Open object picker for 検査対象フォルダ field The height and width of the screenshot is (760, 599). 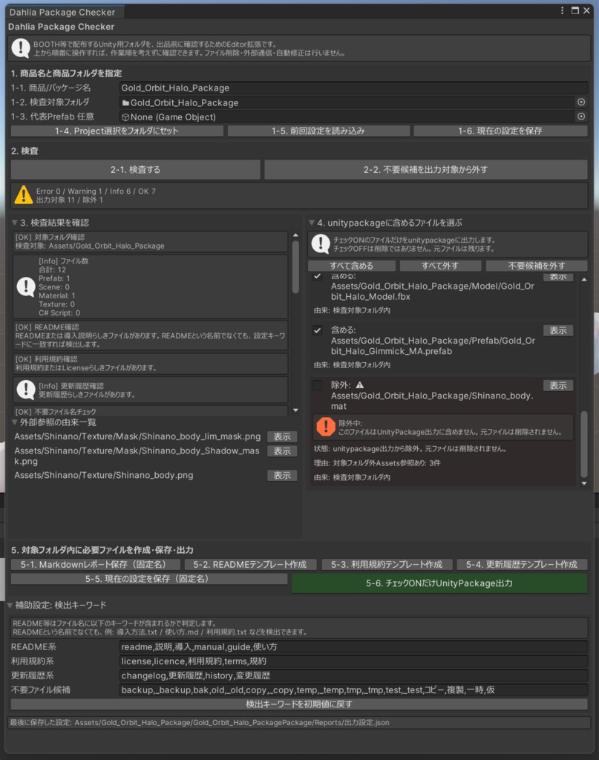tap(580, 102)
